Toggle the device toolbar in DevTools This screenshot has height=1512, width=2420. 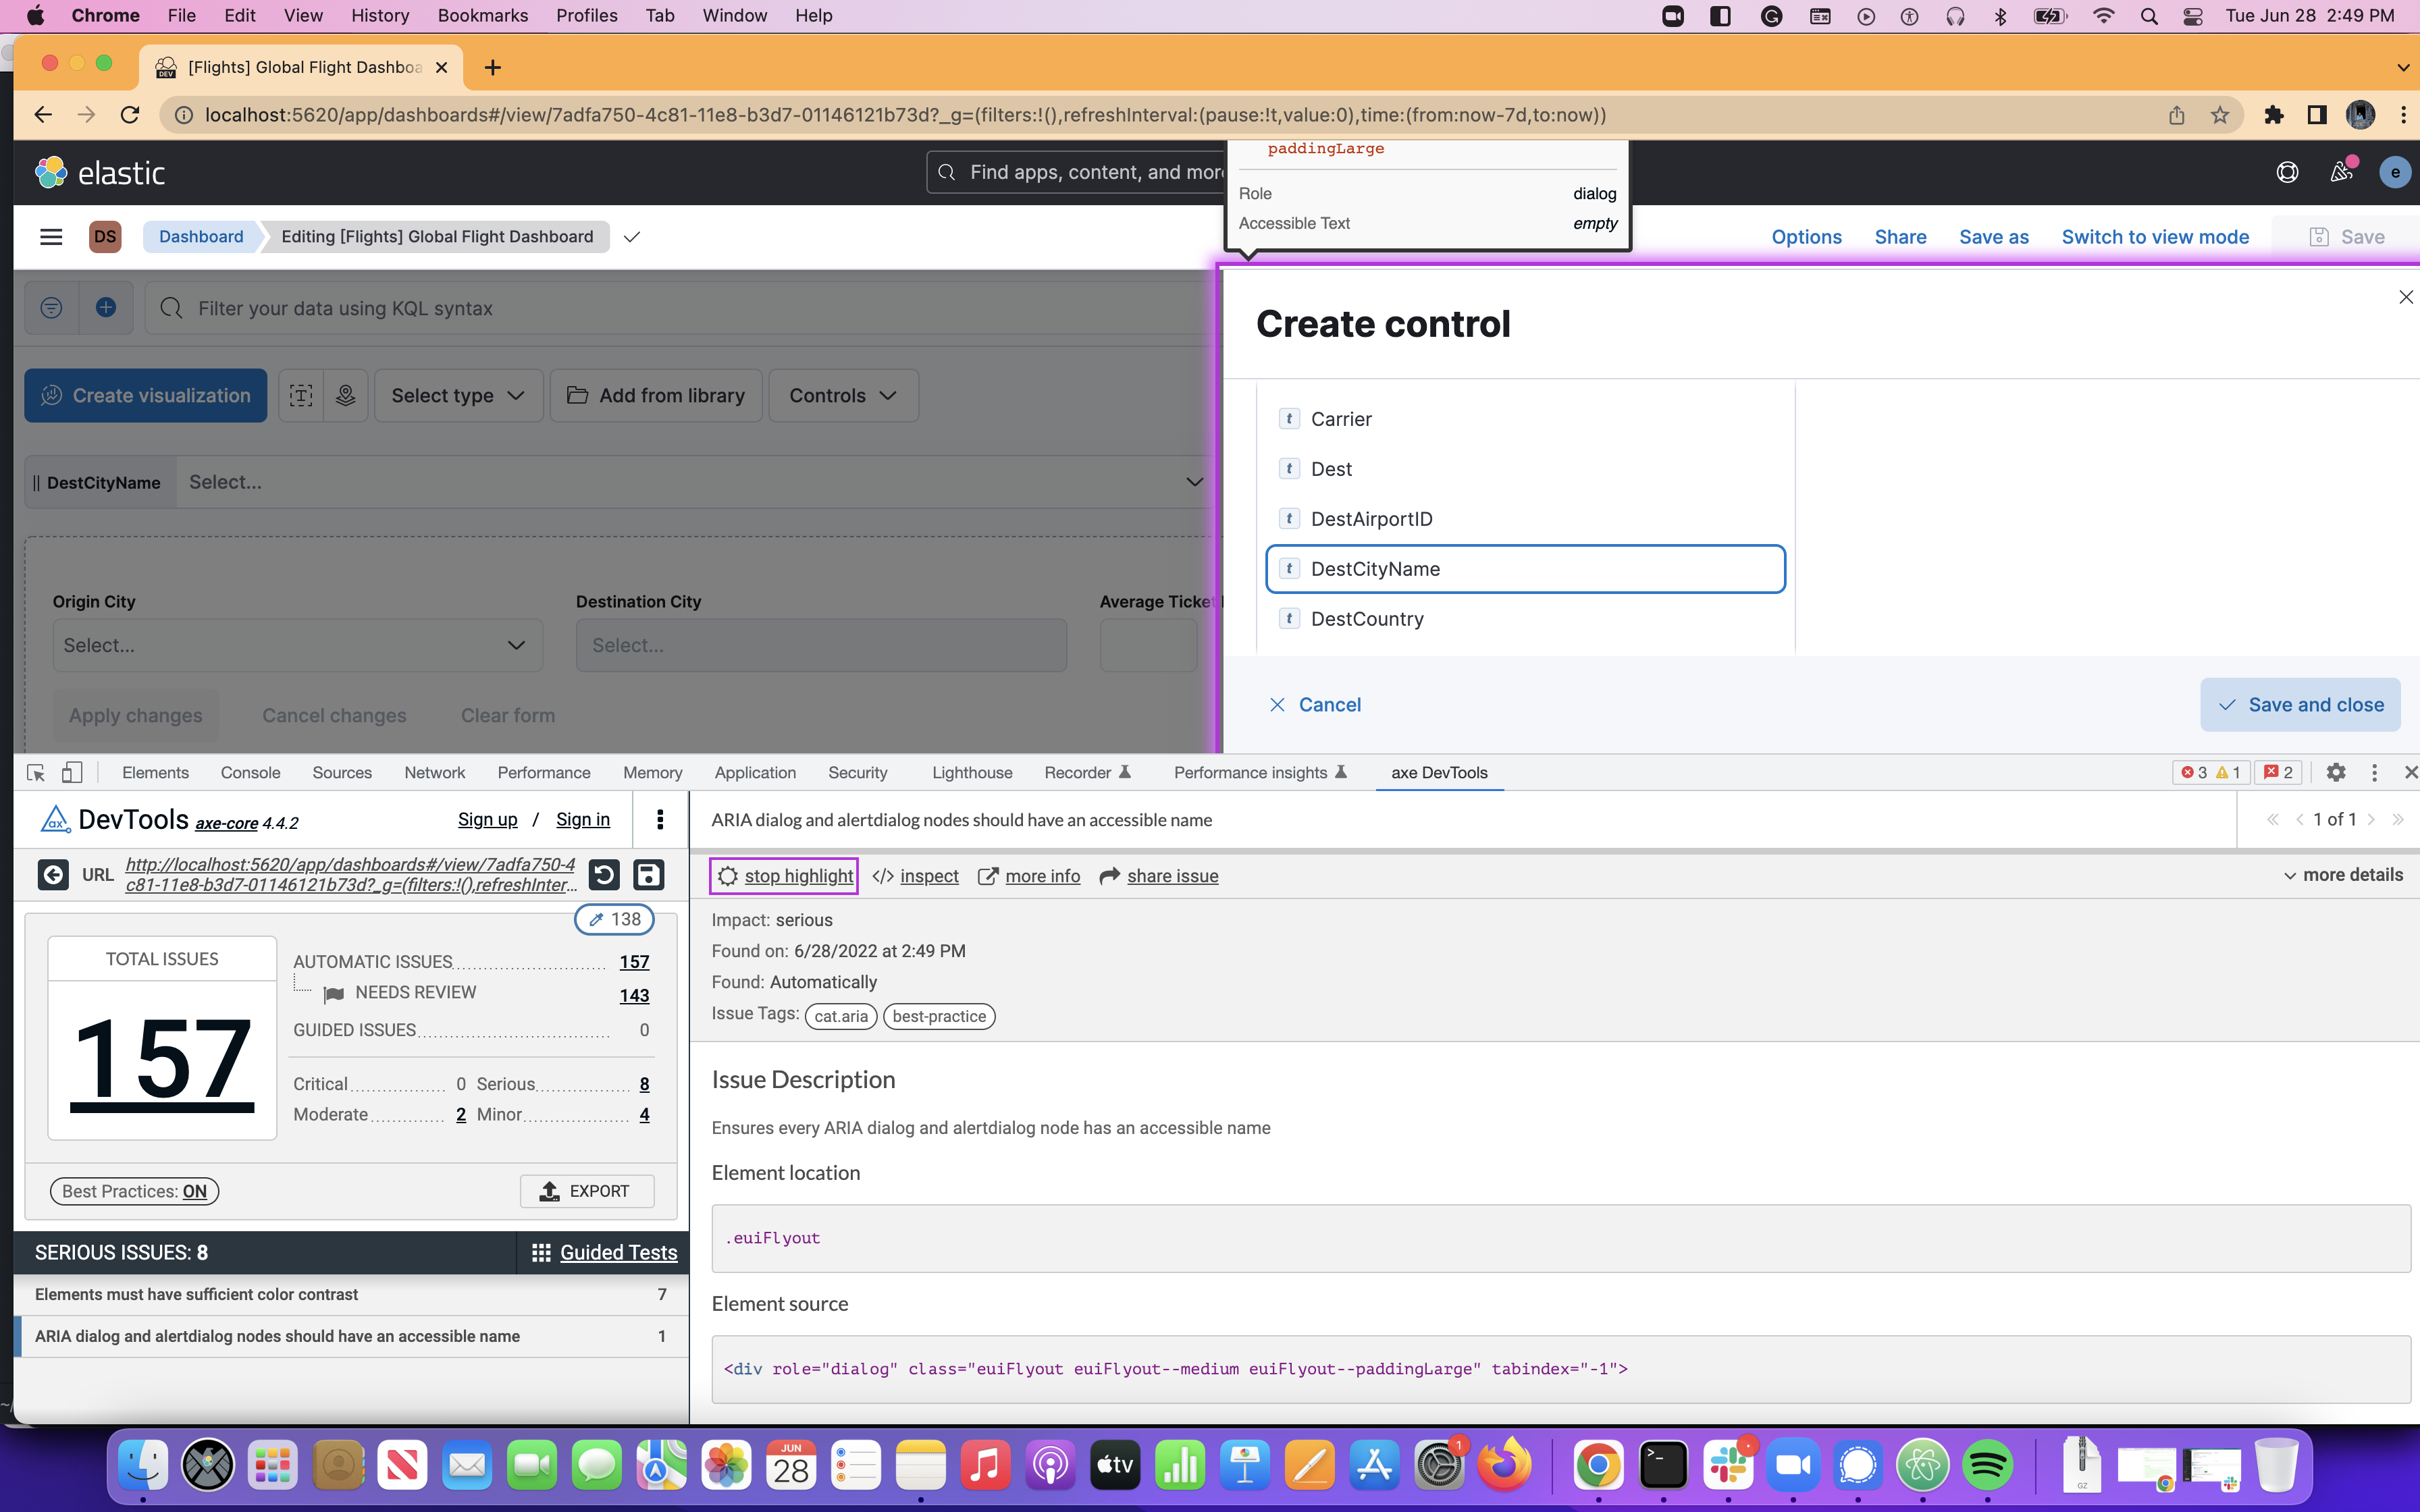point(72,772)
